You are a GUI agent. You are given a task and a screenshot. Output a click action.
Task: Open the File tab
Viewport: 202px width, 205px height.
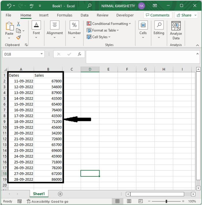(x=8, y=15)
